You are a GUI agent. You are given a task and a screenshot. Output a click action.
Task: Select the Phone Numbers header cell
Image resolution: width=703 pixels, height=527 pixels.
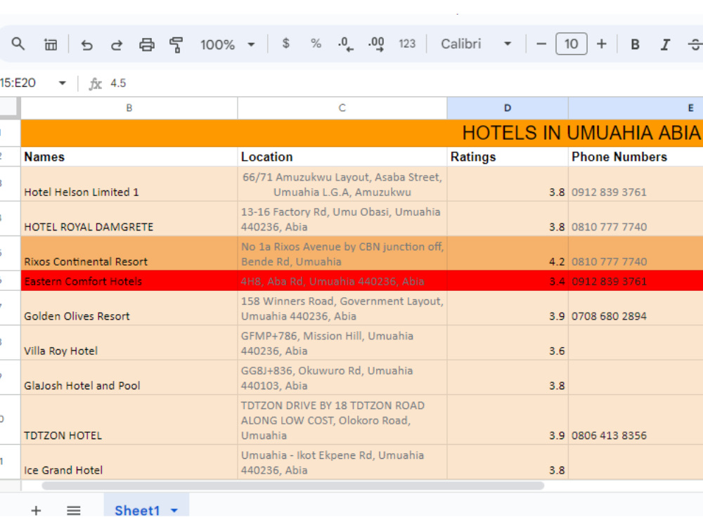coord(636,157)
